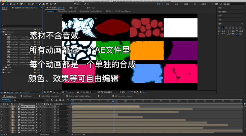Expand layer 2 properties twirl arrow

pos(10,109)
